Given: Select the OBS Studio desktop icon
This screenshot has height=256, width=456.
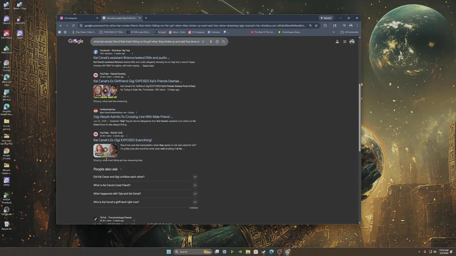Looking at the screenshot, I should 6,211.
